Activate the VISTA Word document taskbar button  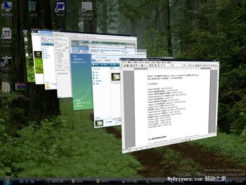point(131,181)
